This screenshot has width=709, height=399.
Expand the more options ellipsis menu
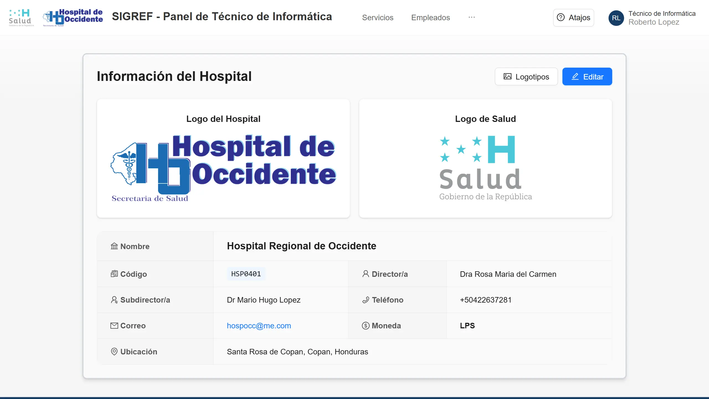tap(472, 17)
